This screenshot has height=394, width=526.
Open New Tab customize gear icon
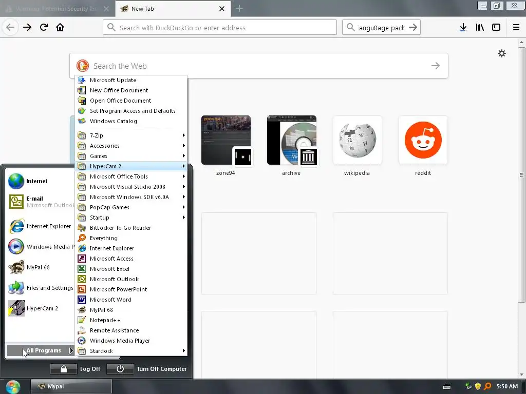click(x=501, y=53)
